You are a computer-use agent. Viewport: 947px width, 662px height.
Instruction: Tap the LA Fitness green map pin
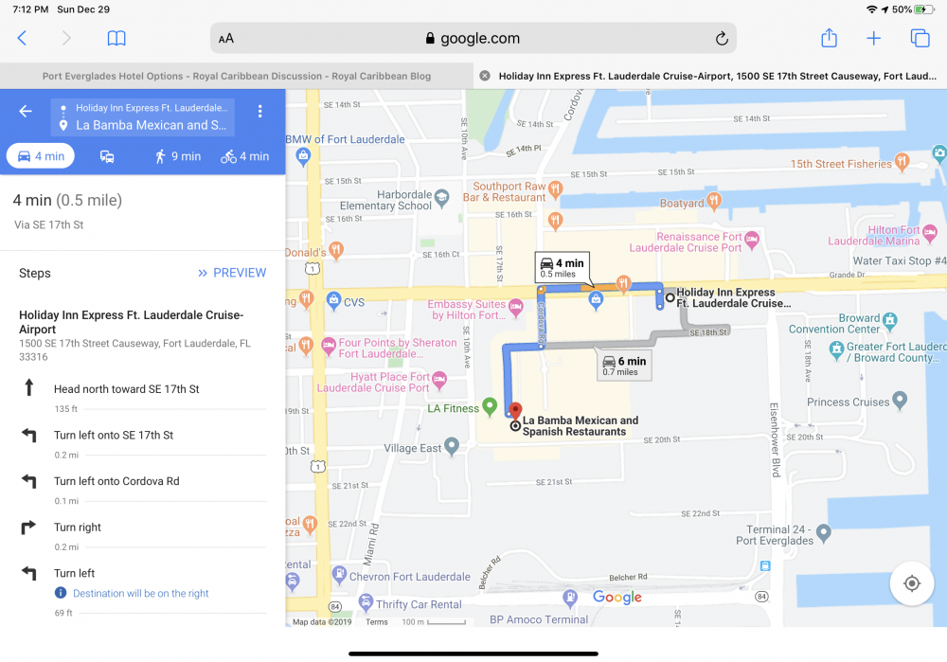[490, 406]
